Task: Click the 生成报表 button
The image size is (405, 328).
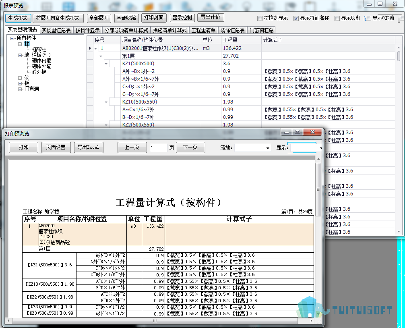Action: 18,18
